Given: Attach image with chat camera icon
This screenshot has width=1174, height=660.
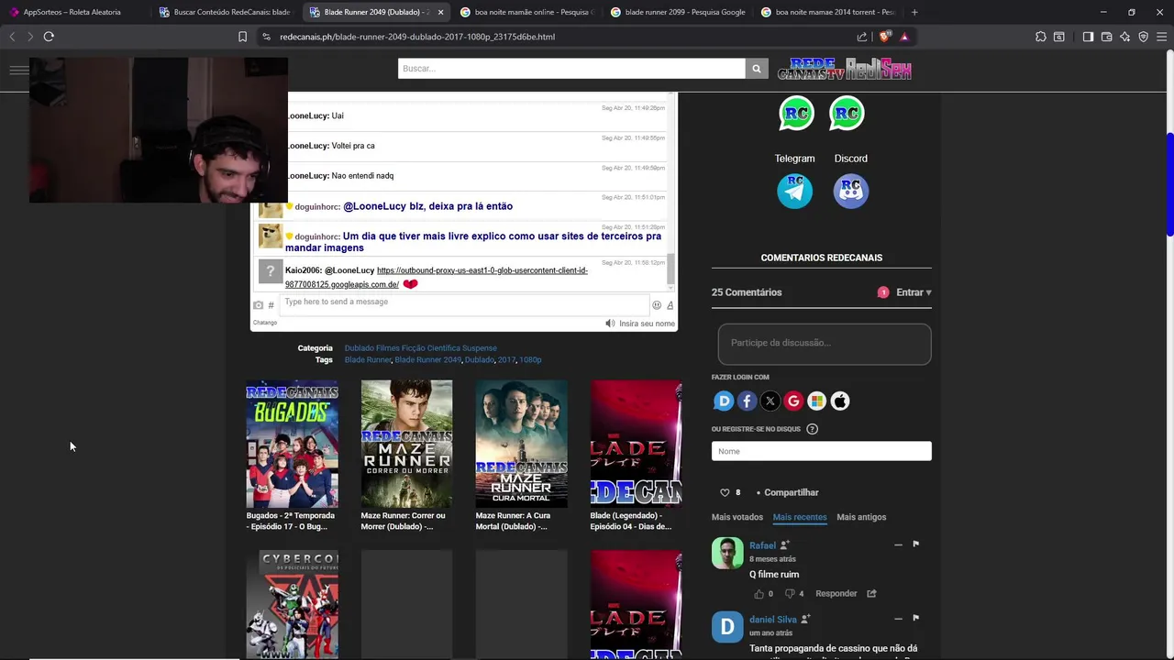Looking at the screenshot, I should 258,305.
